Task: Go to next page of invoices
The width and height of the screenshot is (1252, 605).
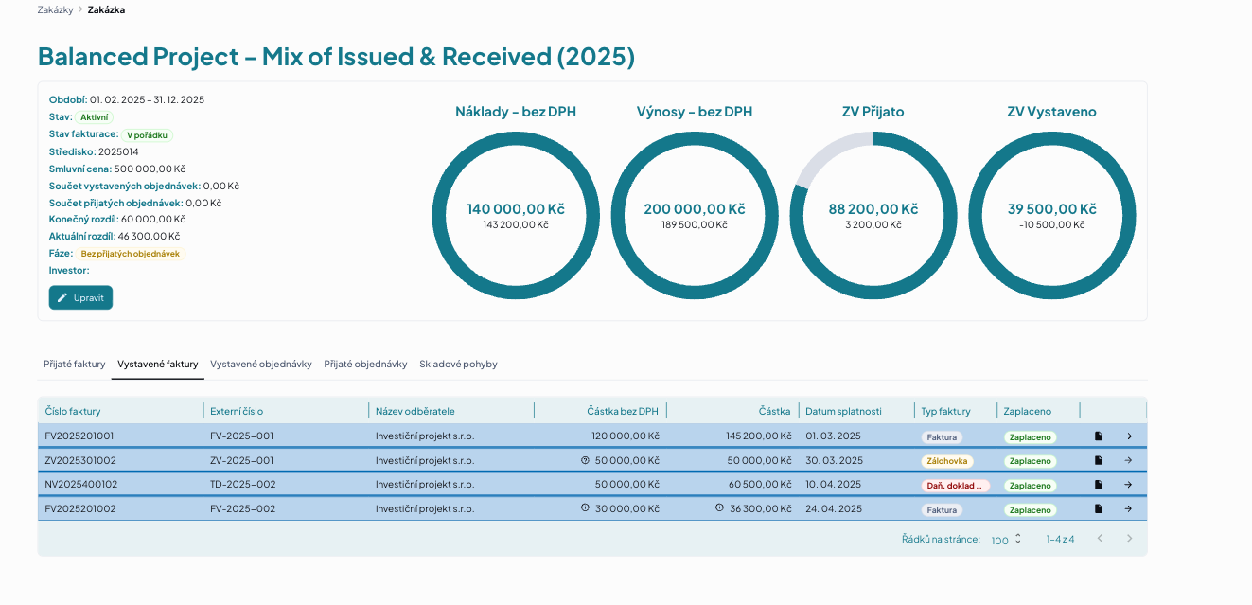Action: click(x=1128, y=539)
